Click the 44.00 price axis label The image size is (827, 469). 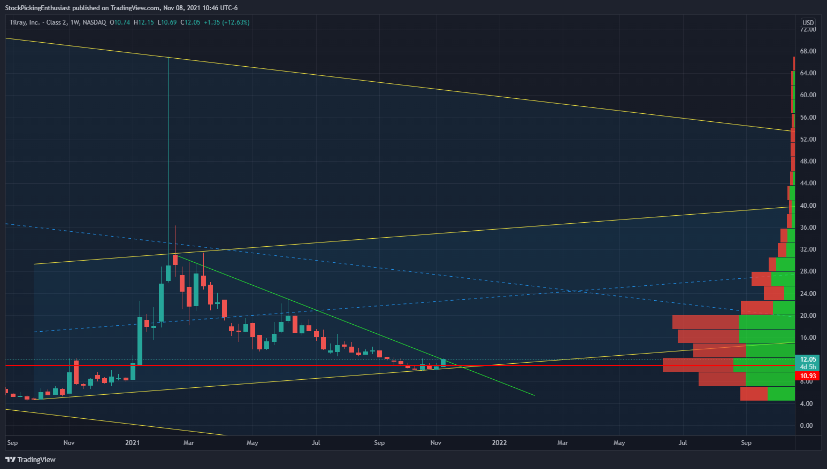click(x=808, y=183)
